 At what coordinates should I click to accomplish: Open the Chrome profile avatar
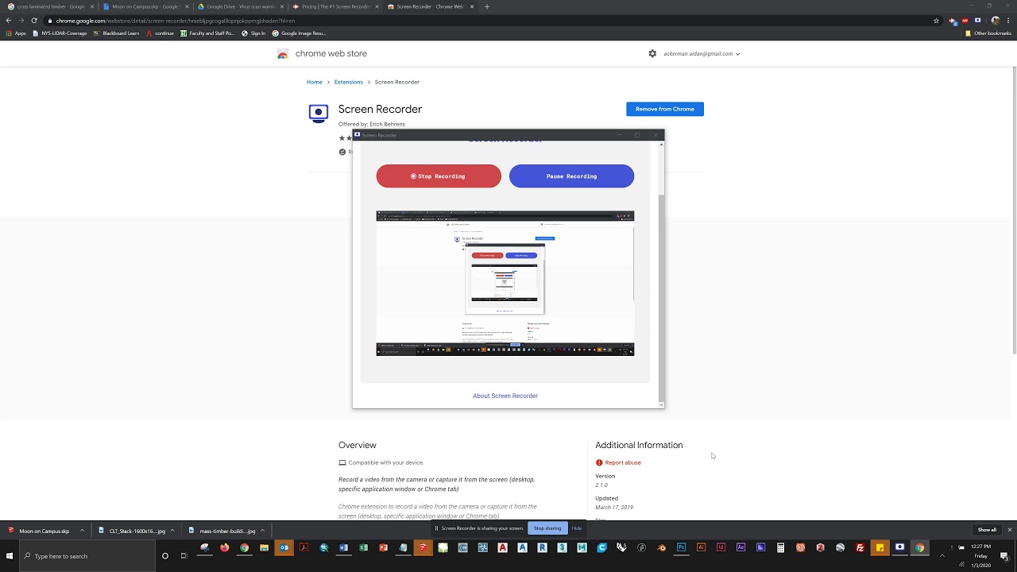tap(995, 21)
